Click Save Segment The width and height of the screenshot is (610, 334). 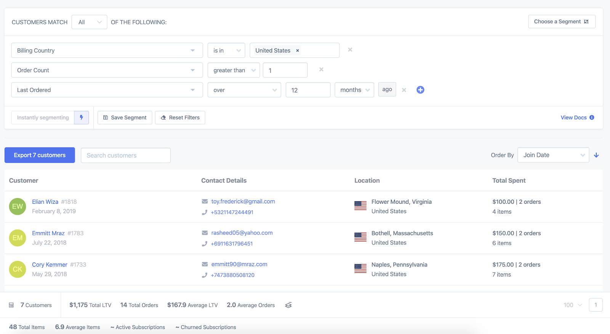pyautogui.click(x=125, y=118)
